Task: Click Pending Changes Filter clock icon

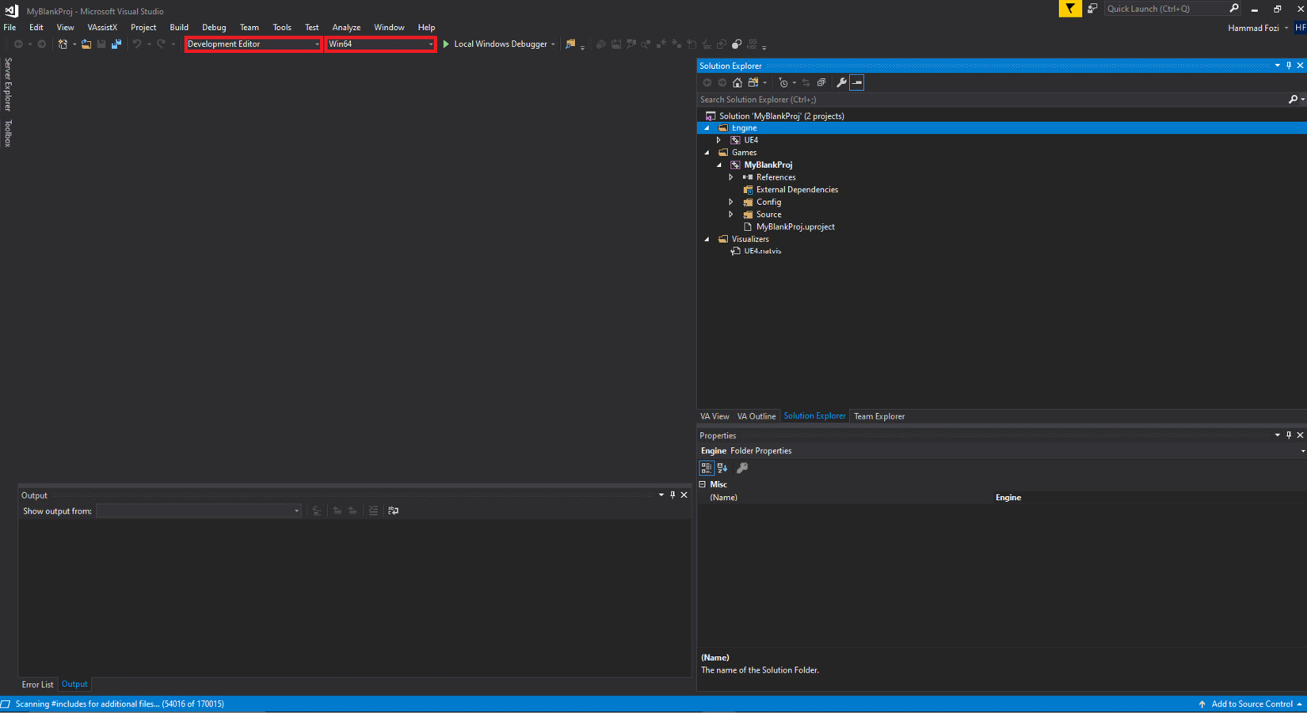Action: tap(783, 82)
